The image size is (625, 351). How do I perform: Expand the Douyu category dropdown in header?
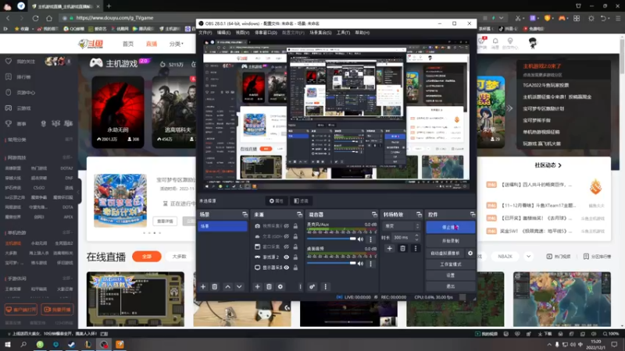click(x=177, y=44)
